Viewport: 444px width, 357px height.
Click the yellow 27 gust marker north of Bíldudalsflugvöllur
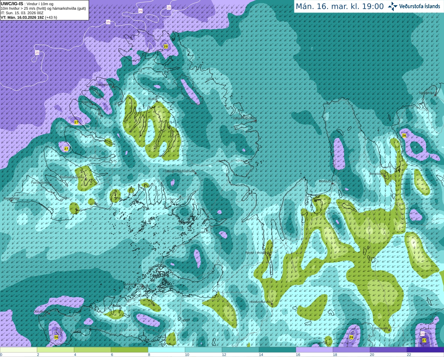click(x=66, y=149)
